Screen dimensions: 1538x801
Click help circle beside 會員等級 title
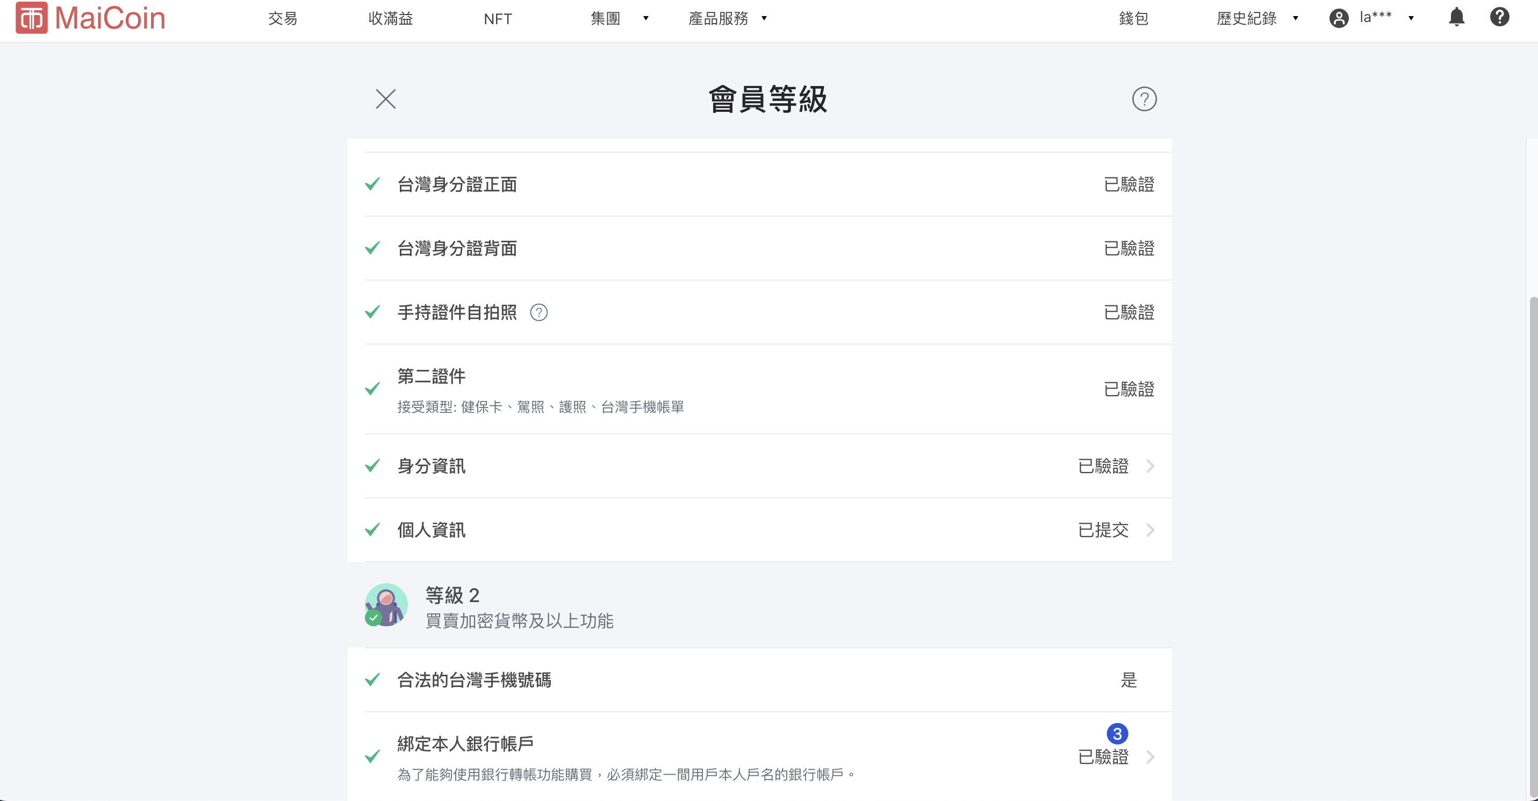click(1144, 98)
